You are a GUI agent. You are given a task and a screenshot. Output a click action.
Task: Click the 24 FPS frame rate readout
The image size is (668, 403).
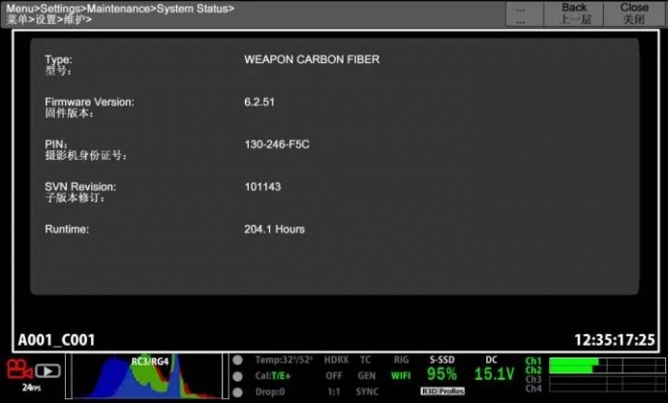(29, 387)
